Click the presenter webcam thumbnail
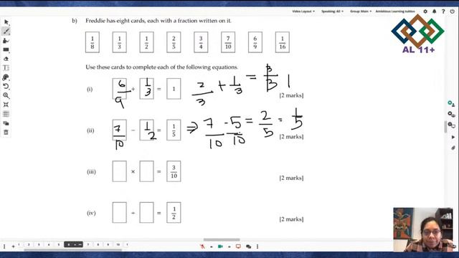Image resolution: width=459 pixels, height=258 pixels. 423,229
